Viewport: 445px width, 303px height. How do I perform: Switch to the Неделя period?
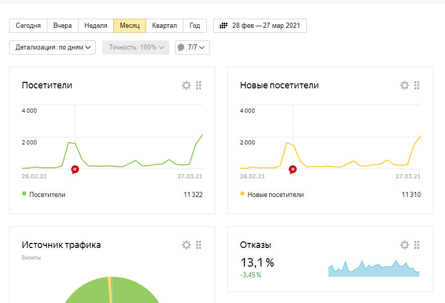[96, 26]
